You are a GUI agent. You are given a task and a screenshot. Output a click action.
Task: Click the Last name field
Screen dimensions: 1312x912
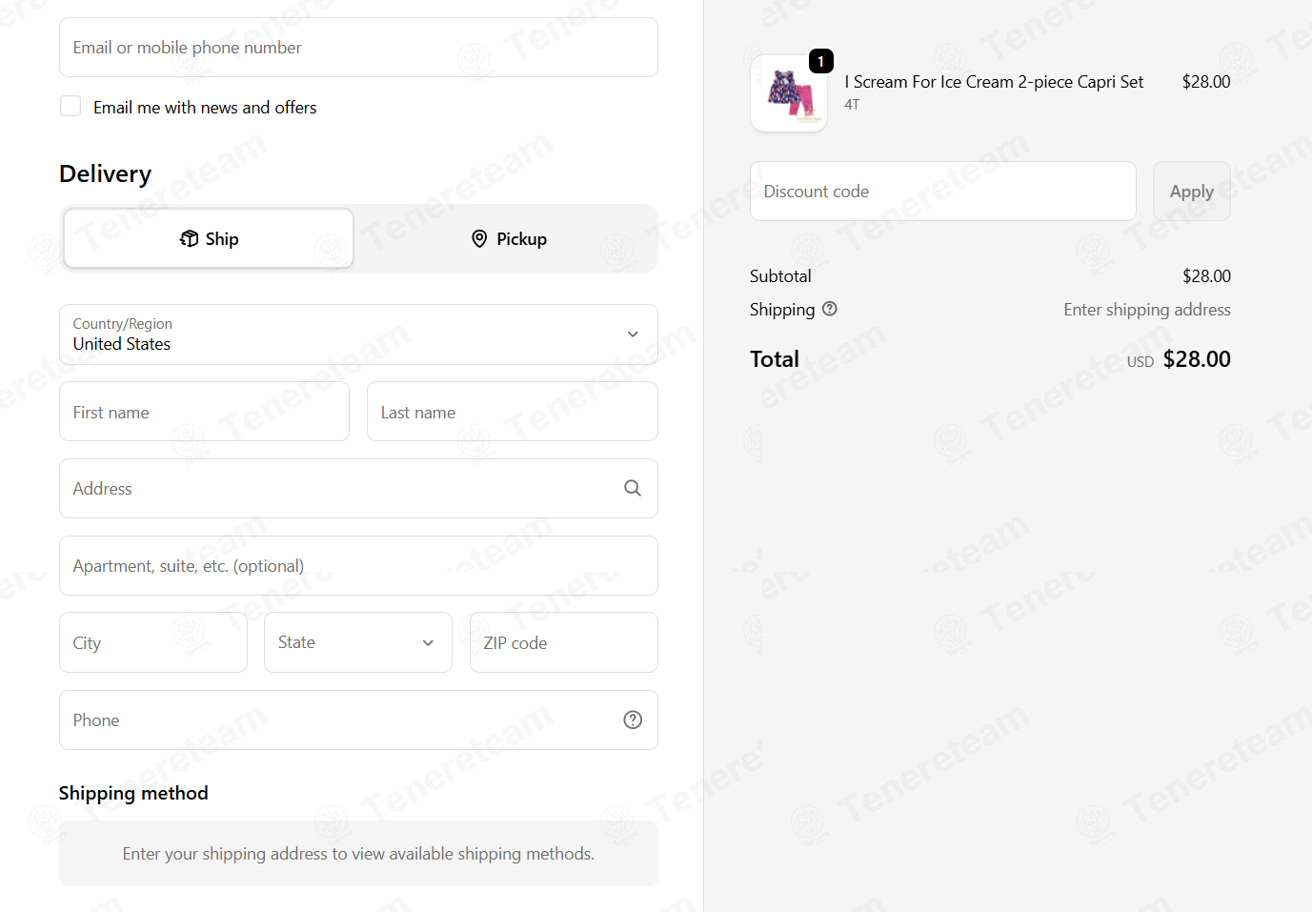[513, 412]
